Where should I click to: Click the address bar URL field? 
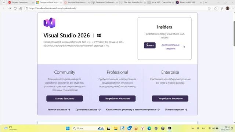pyautogui.click(x=117, y=8)
